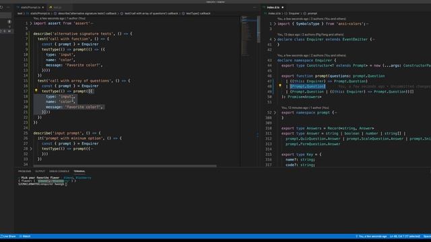Click 'code?: string;' on line 317
Viewport: 431px width, 242px height.
300,165
